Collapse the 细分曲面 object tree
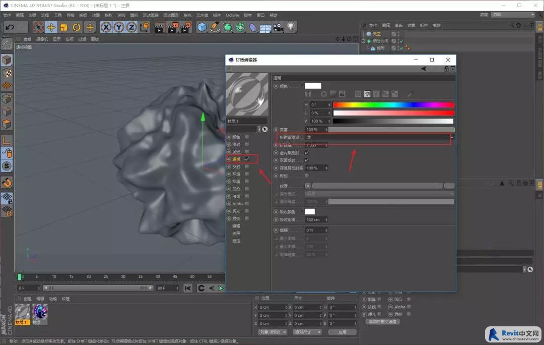Image resolution: width=544 pixels, height=345 pixels. pyautogui.click(x=364, y=41)
